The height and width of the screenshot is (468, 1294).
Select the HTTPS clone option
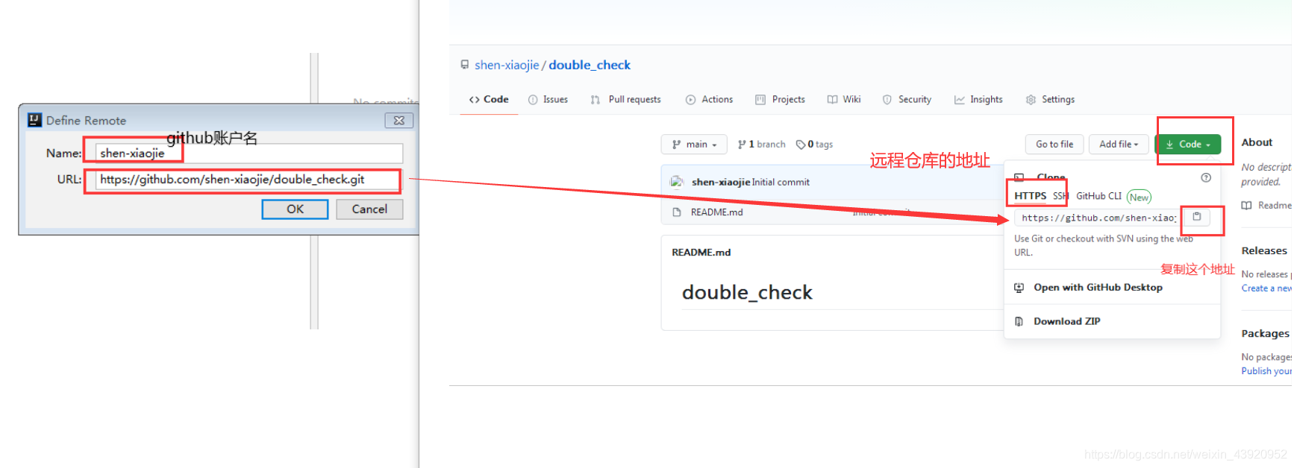click(1030, 196)
